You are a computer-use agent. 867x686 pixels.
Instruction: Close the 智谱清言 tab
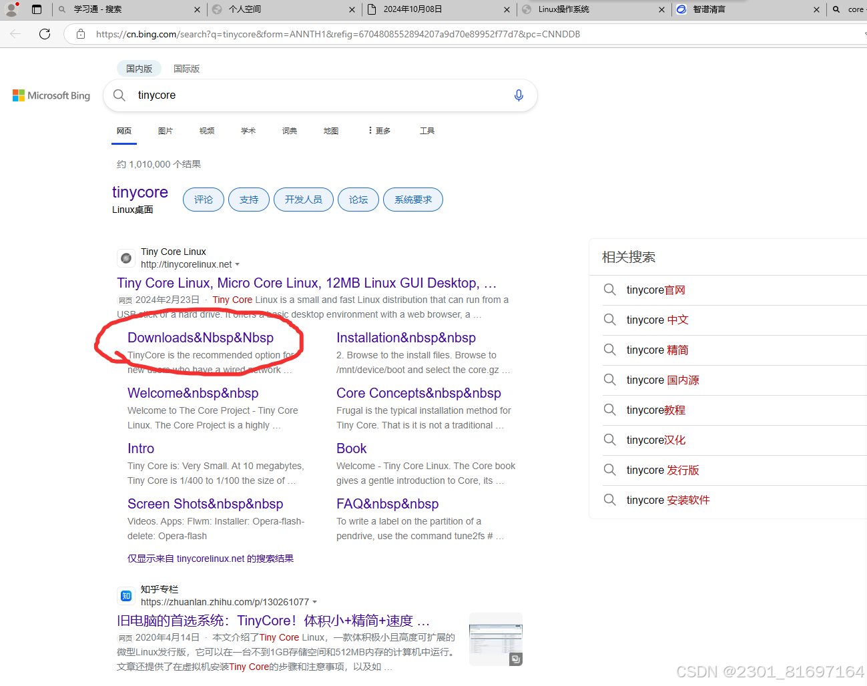816,9
